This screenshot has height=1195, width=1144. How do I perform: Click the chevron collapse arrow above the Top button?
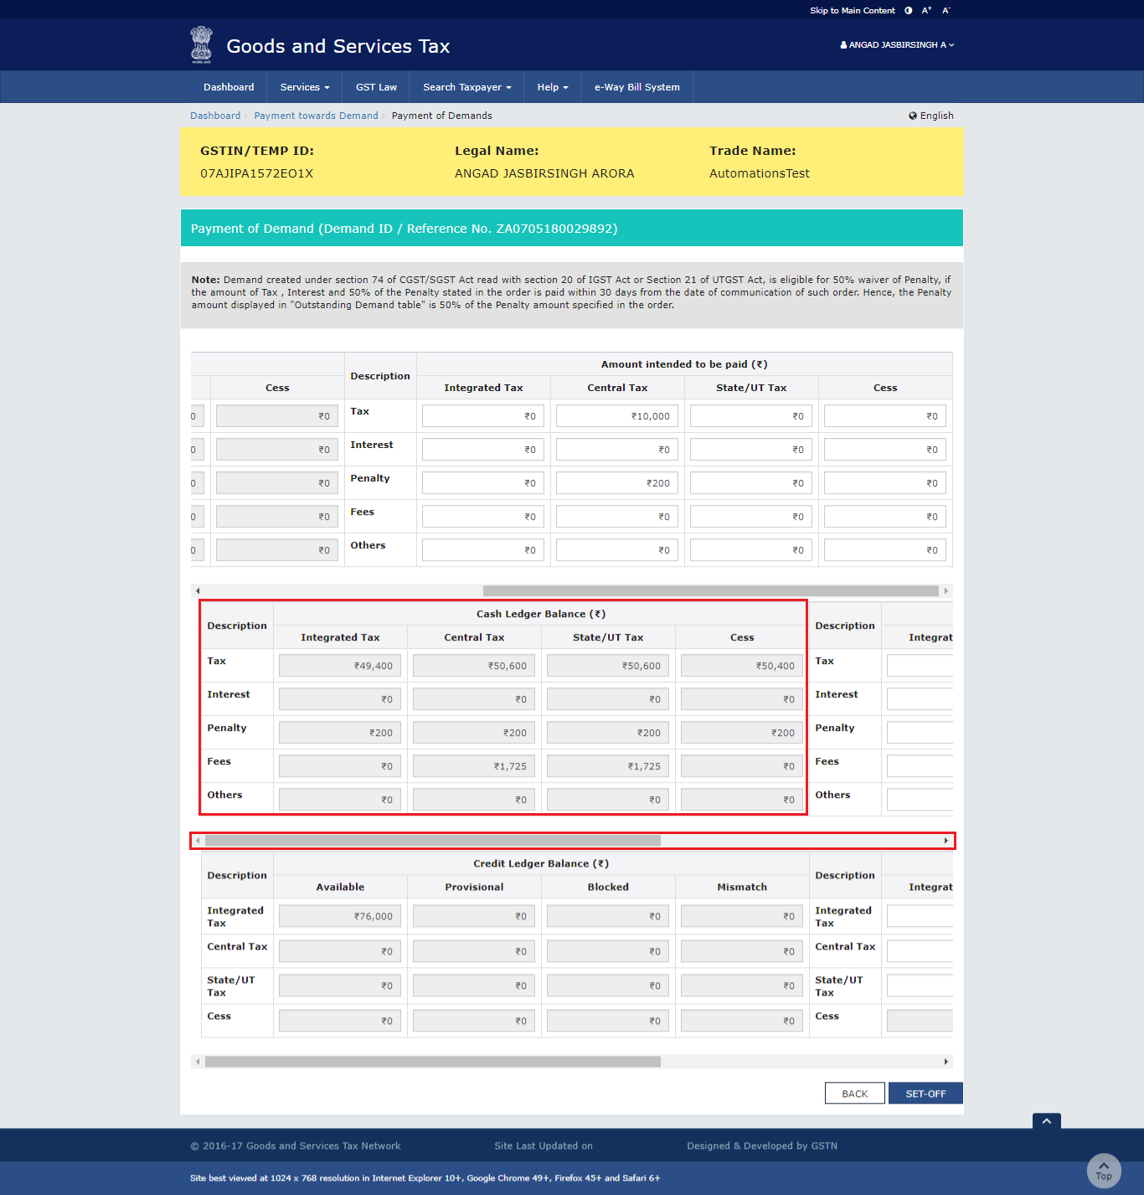pos(1046,1120)
